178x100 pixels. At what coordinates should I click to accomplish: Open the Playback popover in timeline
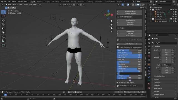(x=9, y=92)
